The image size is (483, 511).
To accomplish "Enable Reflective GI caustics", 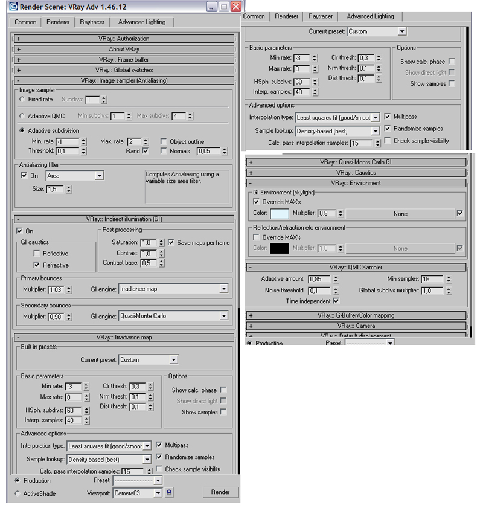I will click(x=36, y=253).
